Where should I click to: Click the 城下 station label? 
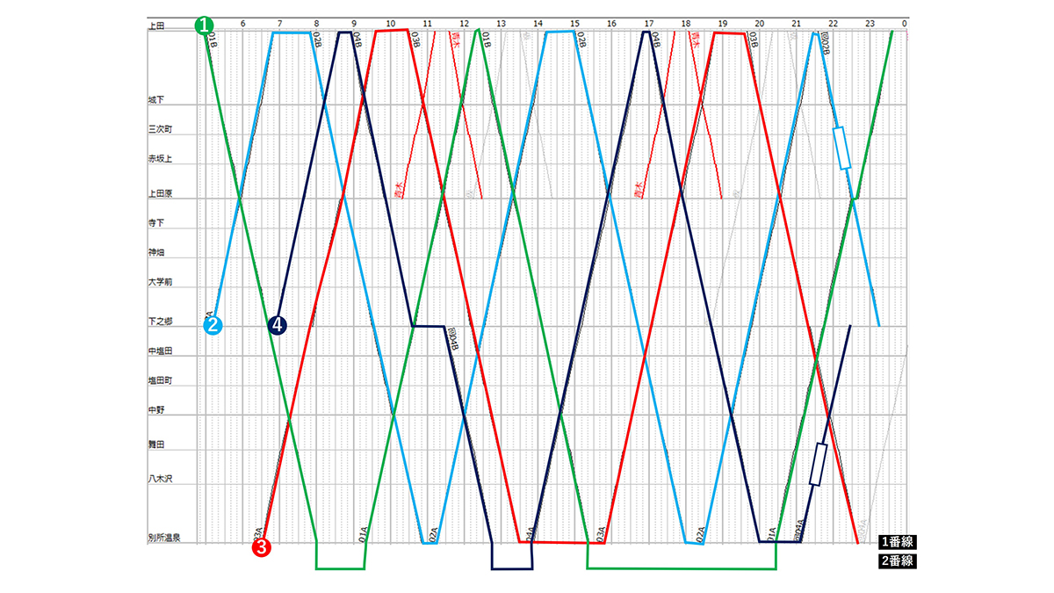155,101
